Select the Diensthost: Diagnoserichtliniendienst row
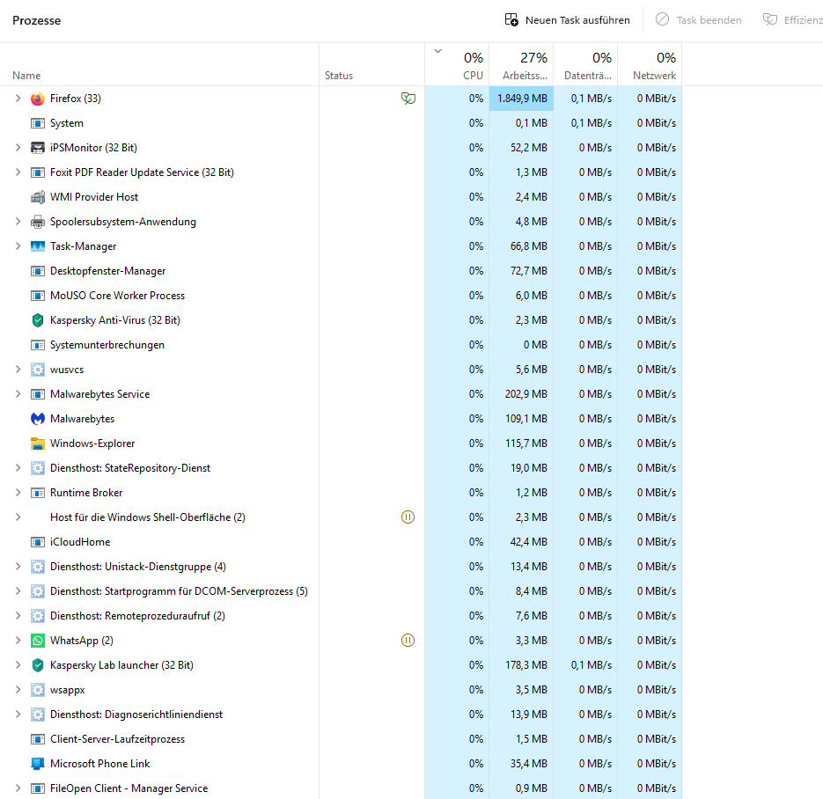The image size is (823, 799). 341,715
